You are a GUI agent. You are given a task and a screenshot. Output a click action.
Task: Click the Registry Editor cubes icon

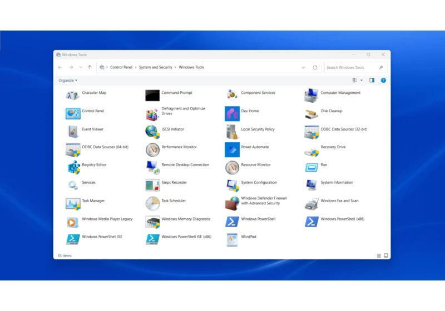[74, 167]
